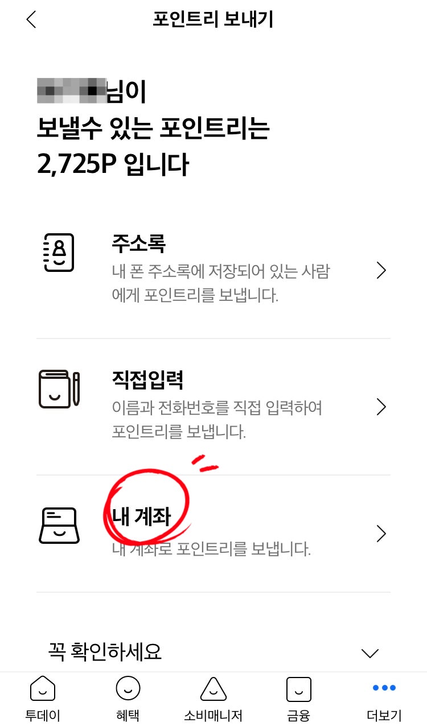Tap the chevron next to 직접입력

pos(381,407)
